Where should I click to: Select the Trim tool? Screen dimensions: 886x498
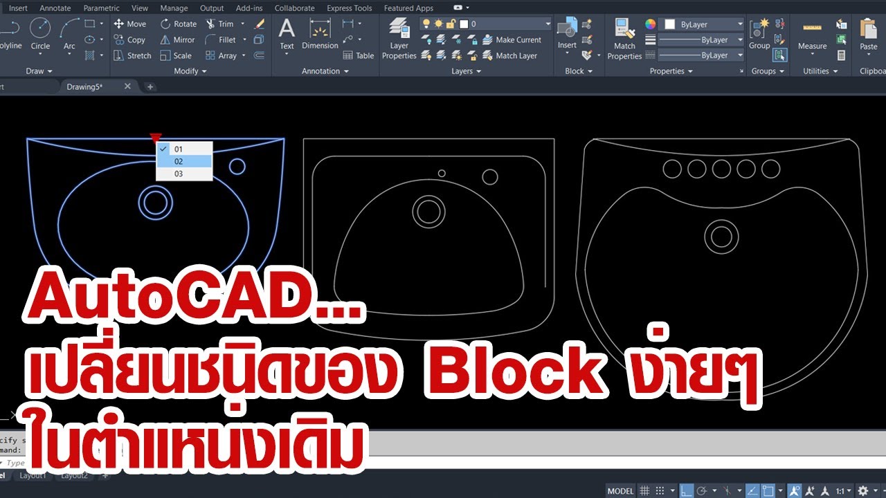tap(220, 24)
